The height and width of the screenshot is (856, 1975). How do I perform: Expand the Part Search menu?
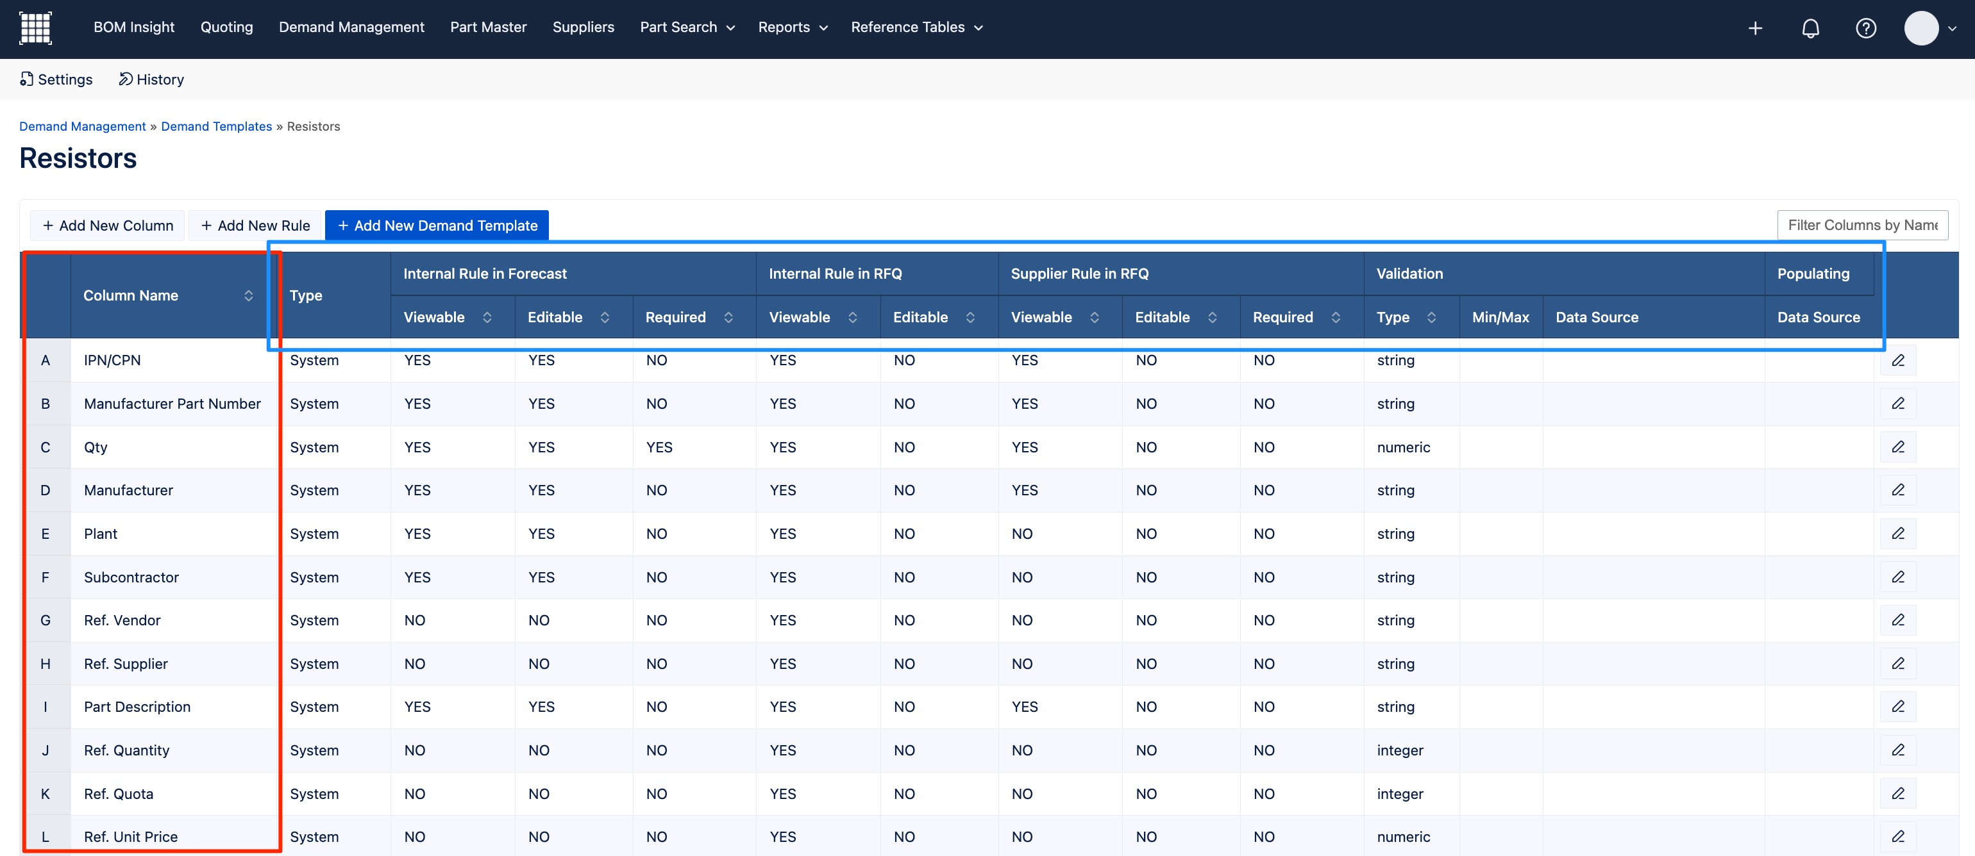pos(687,28)
